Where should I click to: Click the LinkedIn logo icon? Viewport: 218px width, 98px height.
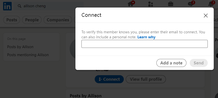tap(7, 6)
